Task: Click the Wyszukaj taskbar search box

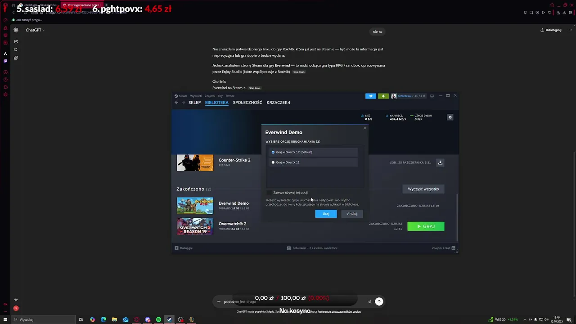Action: click(43, 319)
